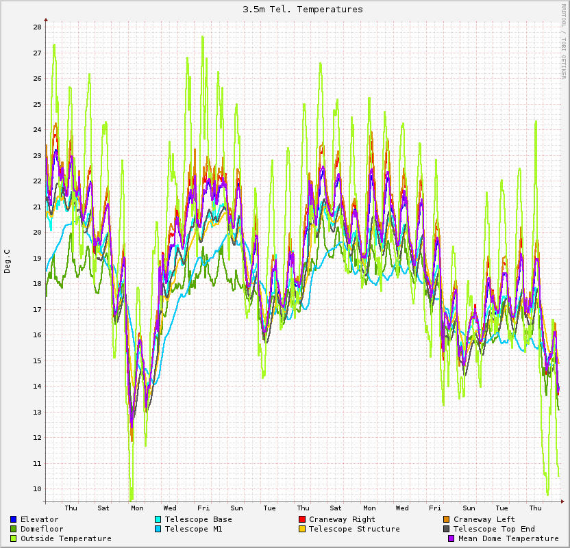Click the "Telescope Structure" legend label
The height and width of the screenshot is (548, 570).
tap(354, 529)
